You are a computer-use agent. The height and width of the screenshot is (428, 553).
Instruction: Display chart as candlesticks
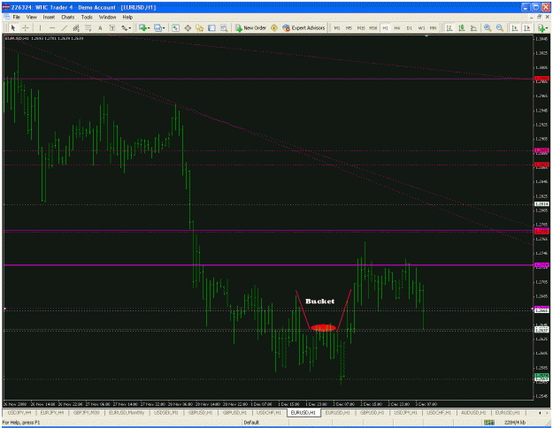click(x=461, y=27)
